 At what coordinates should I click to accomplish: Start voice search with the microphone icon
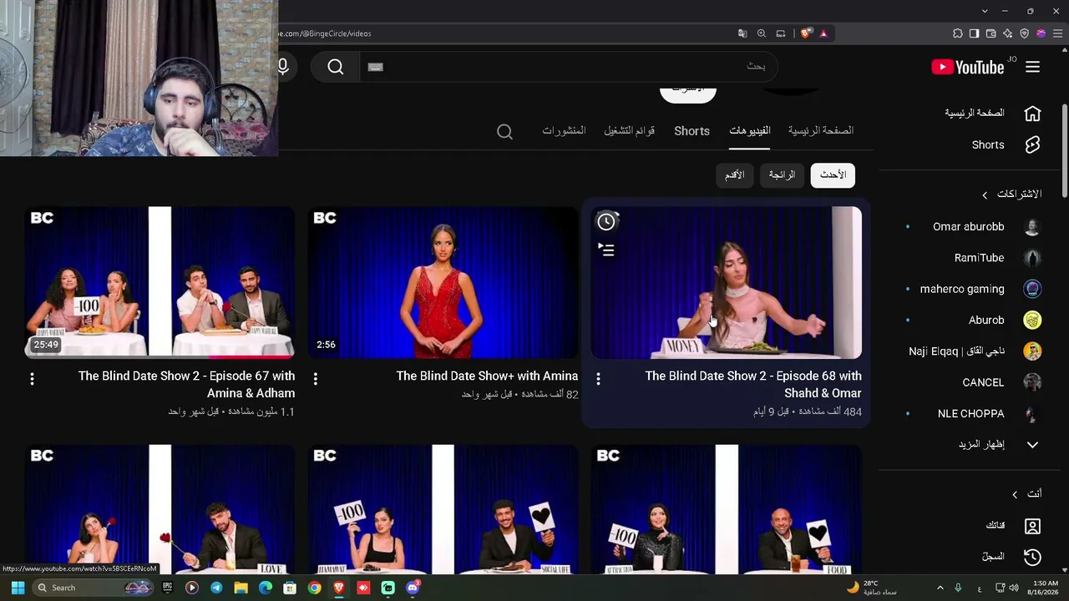click(x=283, y=67)
